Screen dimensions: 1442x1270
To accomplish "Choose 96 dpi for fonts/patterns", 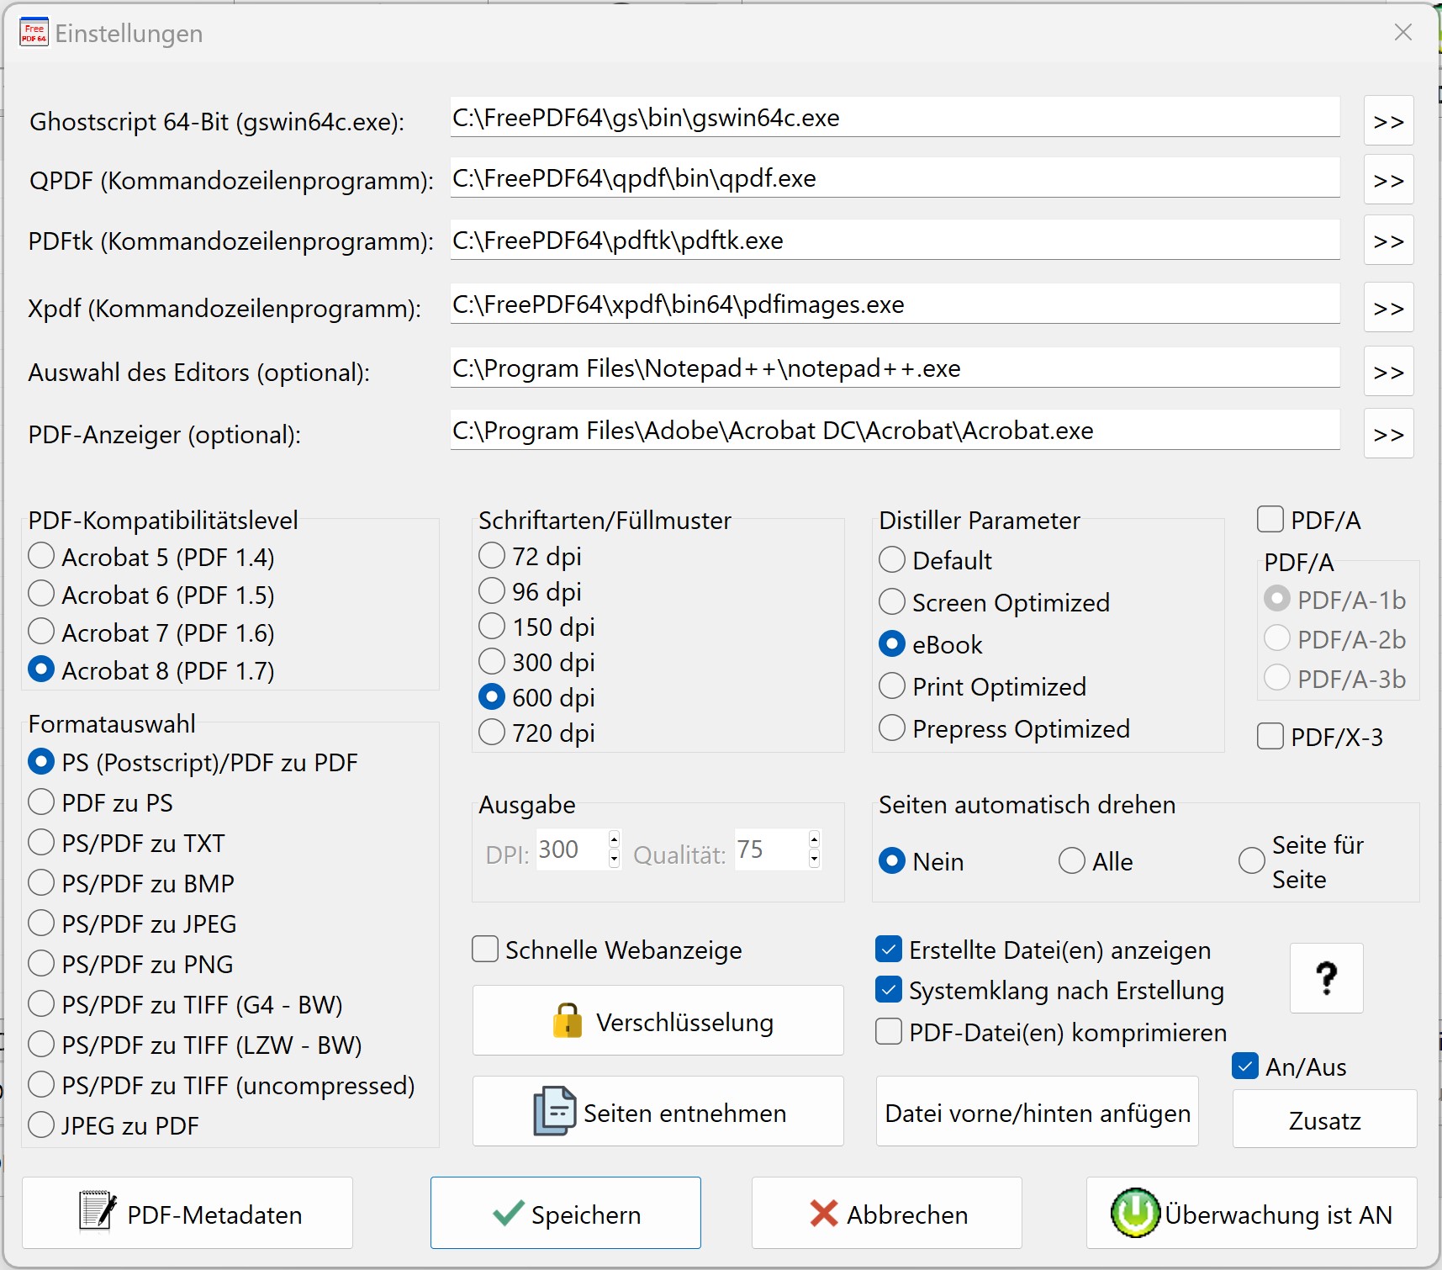I will click(x=530, y=591).
